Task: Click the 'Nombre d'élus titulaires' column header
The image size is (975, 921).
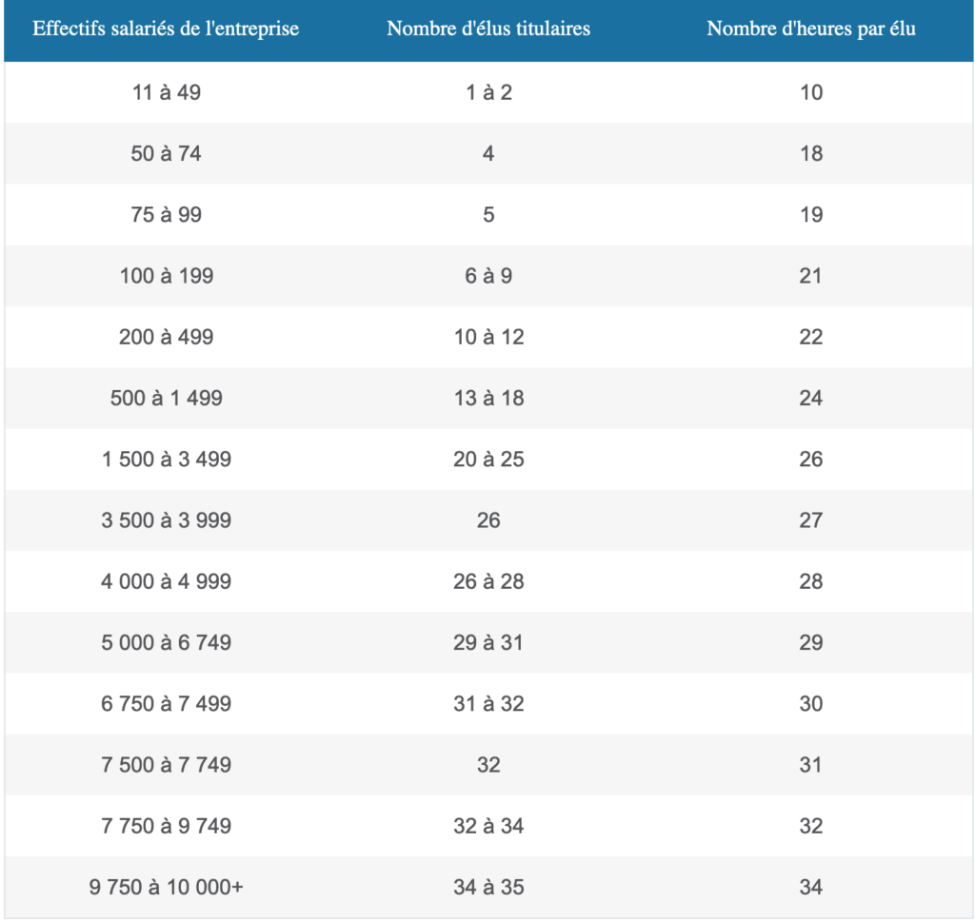Action: click(488, 29)
